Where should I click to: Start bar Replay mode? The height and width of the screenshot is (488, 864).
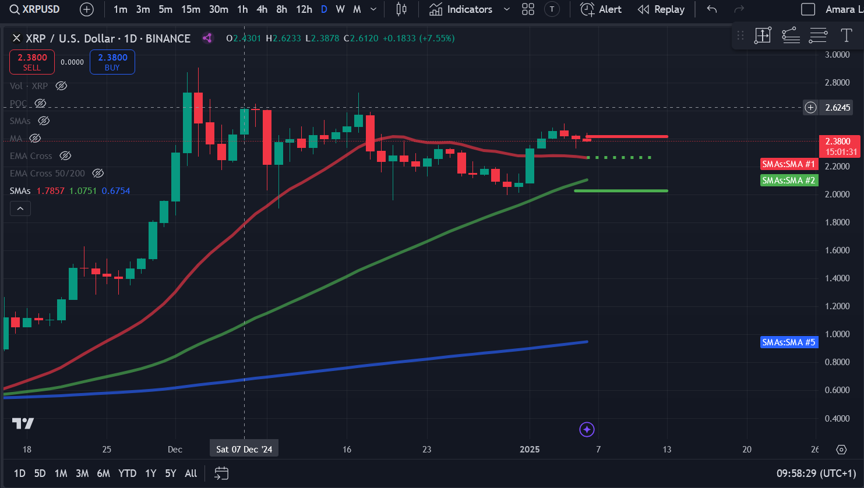point(661,9)
